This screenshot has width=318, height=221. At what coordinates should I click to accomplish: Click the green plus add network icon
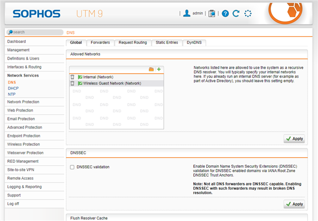[159, 69]
